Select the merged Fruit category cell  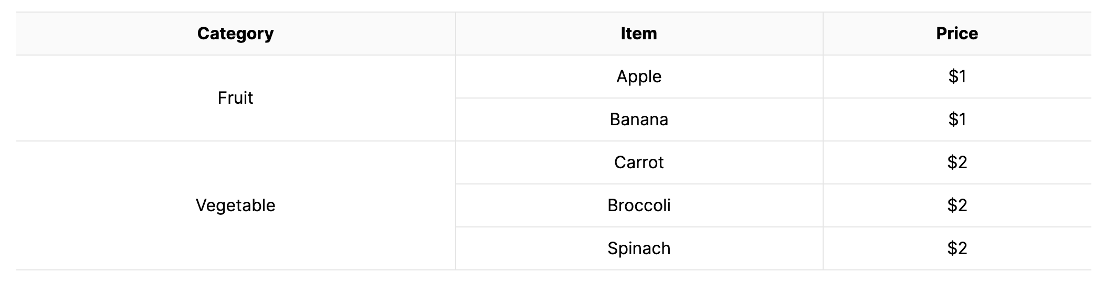click(x=236, y=98)
